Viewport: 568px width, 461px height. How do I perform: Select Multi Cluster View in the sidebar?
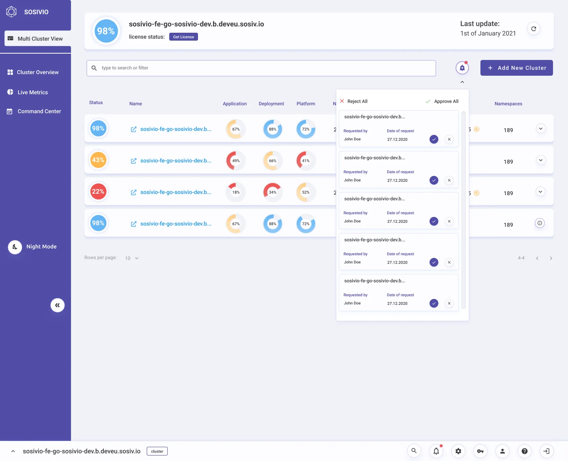[38, 39]
